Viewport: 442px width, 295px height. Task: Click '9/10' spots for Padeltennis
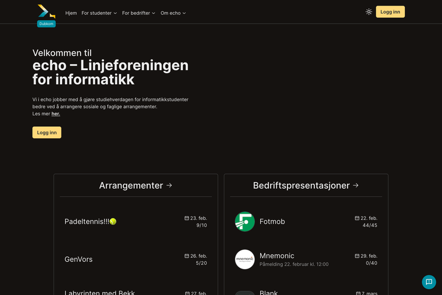pos(202,225)
